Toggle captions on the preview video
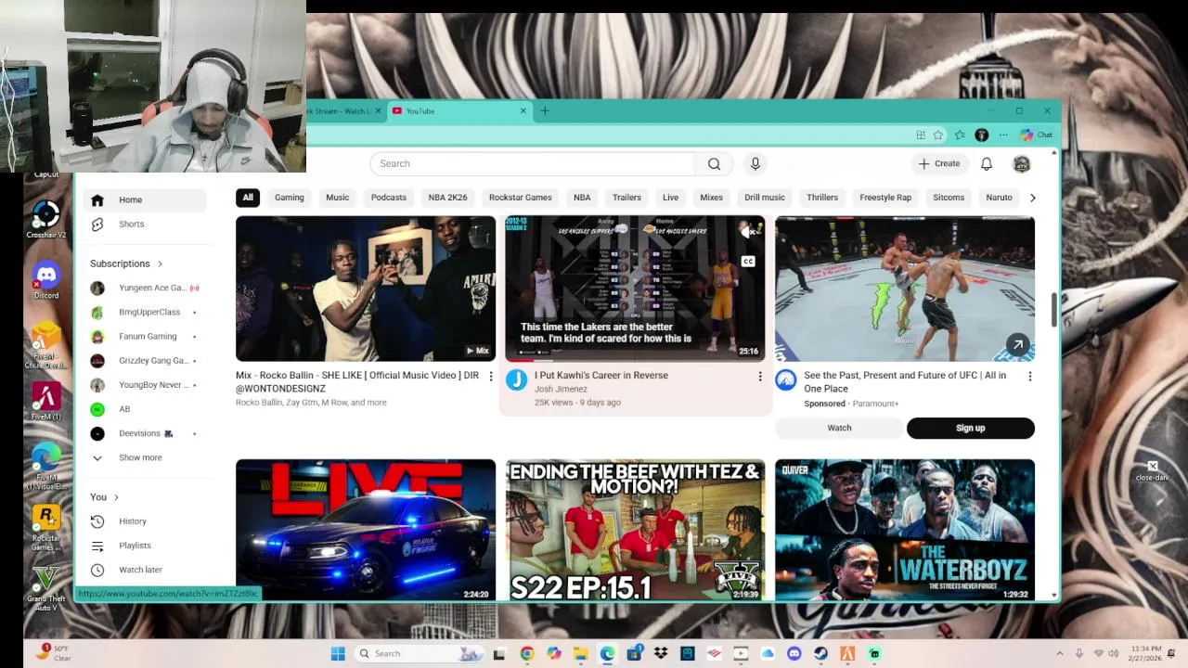 point(748,262)
